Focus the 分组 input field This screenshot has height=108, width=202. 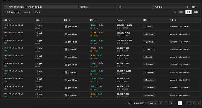point(134,7)
